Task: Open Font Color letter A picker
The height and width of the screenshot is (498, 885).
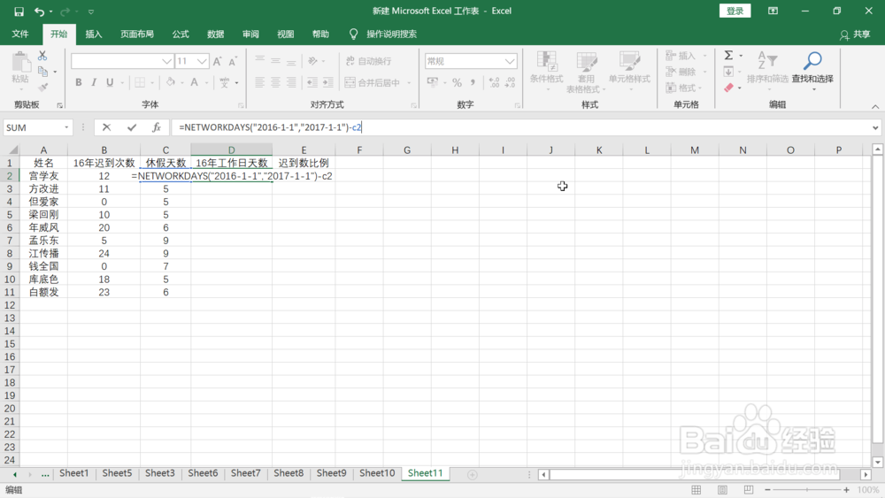Action: 194,82
